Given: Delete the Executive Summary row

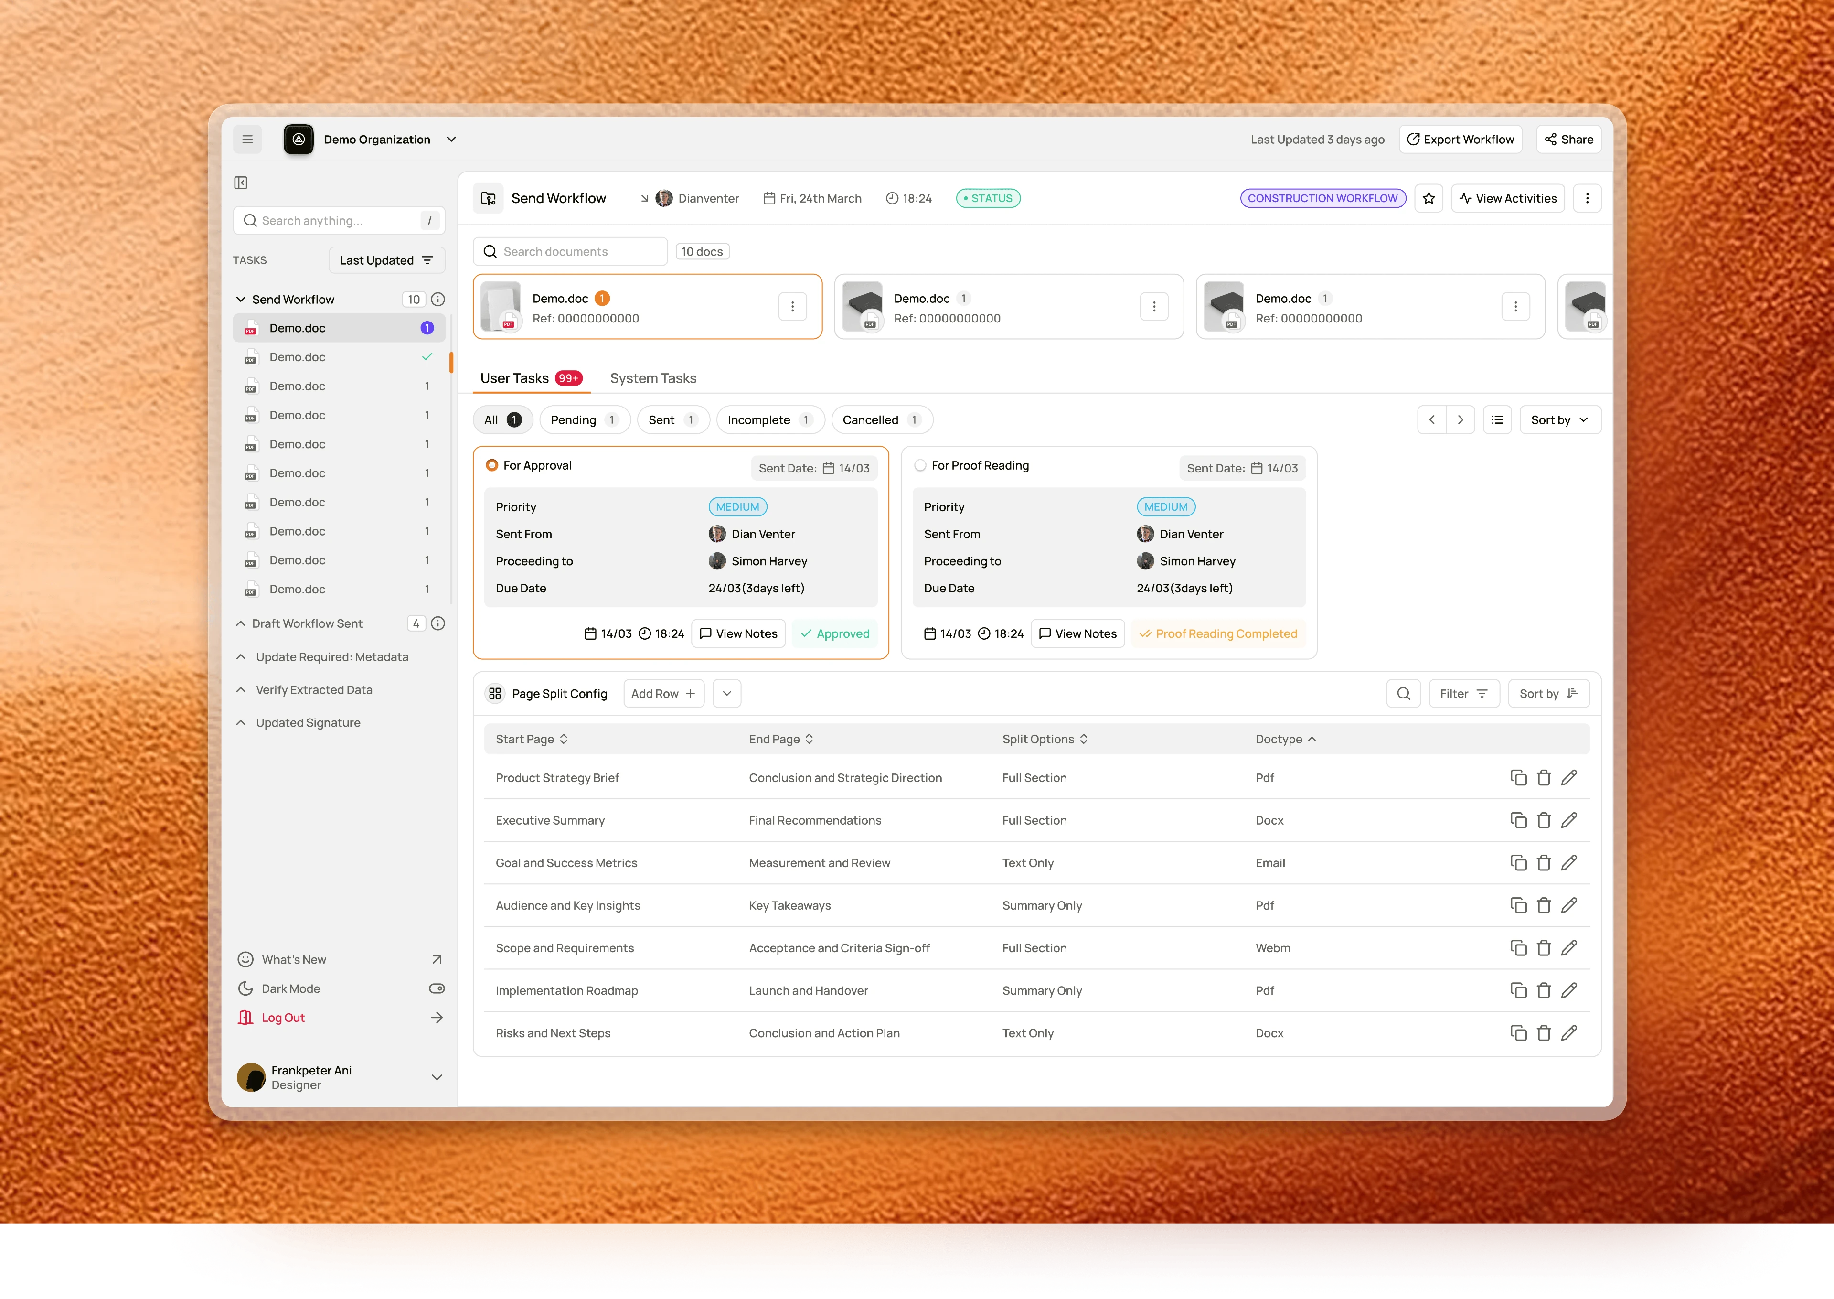Looking at the screenshot, I should click(1544, 820).
